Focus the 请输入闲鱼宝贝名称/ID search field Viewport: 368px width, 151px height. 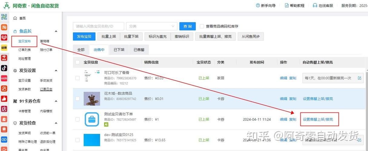[x=98, y=26]
